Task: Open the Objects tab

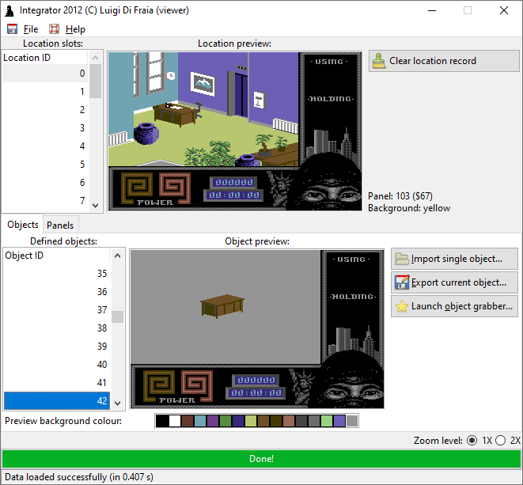Action: 22,225
